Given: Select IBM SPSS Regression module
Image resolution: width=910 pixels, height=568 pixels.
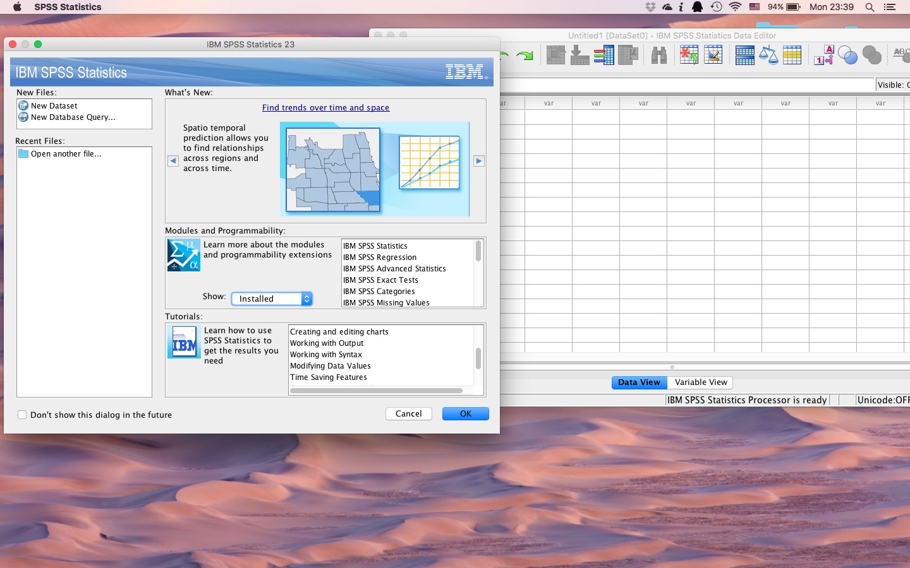Looking at the screenshot, I should click(380, 257).
